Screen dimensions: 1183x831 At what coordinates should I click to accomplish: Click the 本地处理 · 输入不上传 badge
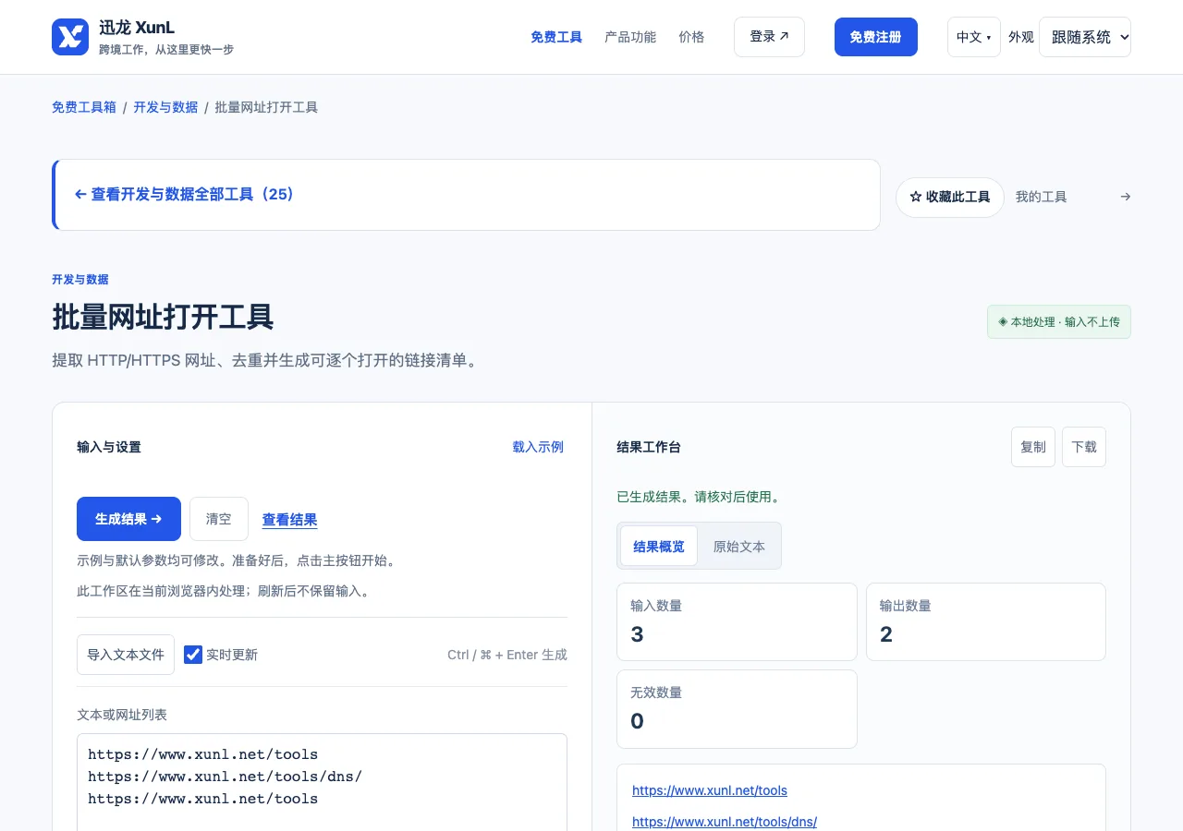point(1059,322)
